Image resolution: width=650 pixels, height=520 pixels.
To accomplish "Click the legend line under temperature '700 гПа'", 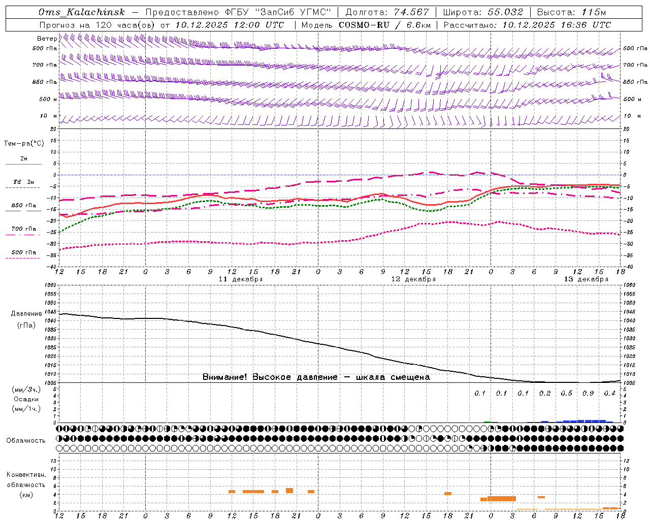I will pos(23,235).
